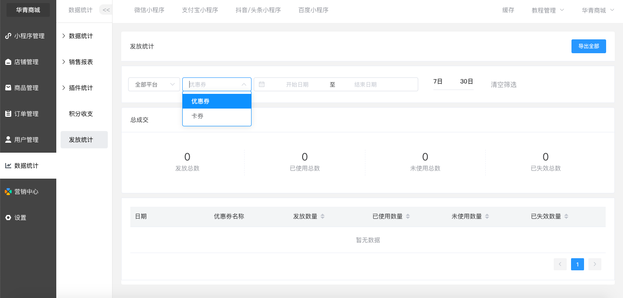The height and width of the screenshot is (298, 623).
Task: Click the calendar icon in date range
Action: 261,84
